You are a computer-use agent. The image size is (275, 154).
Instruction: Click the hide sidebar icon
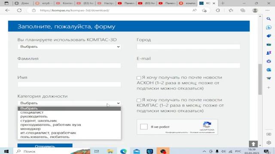pos(269,134)
